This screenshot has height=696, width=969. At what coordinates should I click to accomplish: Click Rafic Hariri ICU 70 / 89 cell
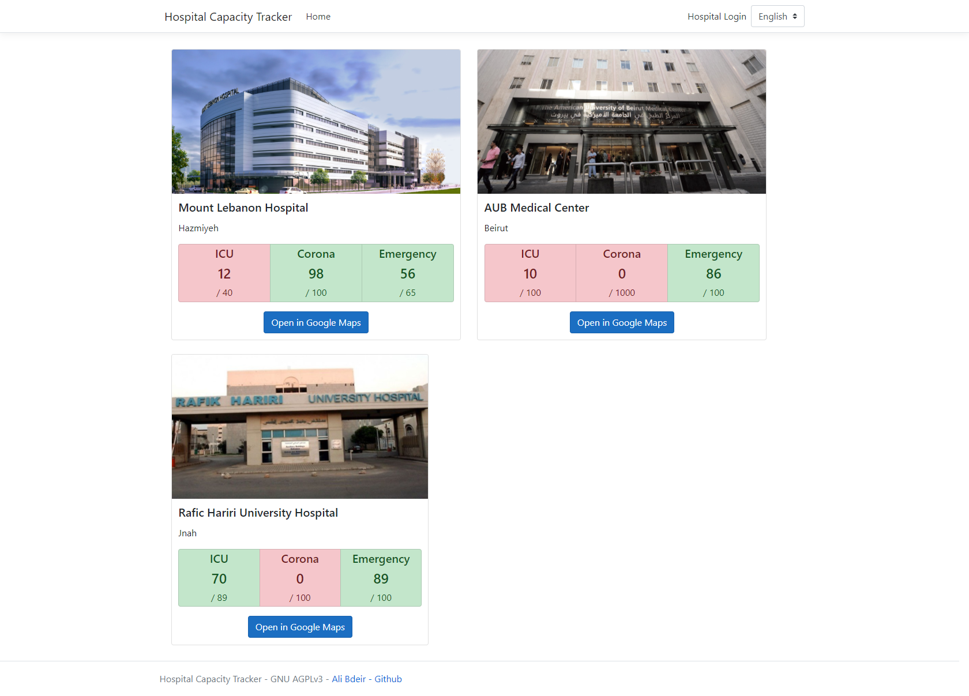[x=219, y=578]
